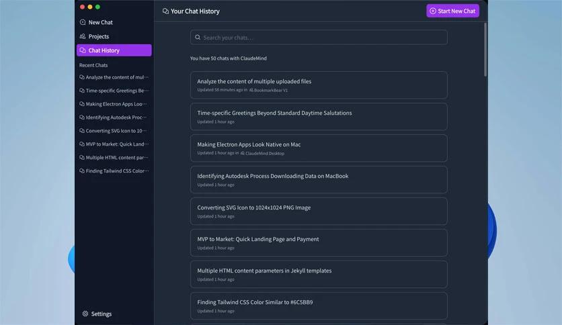
Task: Open Converting SVG Icon to 1024x1024 PNG card
Action: (x=319, y=211)
